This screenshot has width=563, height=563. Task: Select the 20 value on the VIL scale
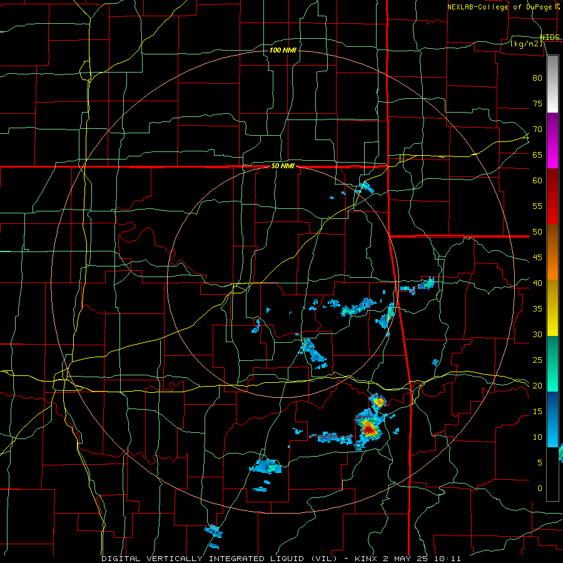[x=537, y=386]
